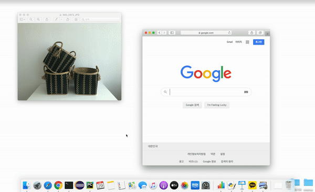The image size is (315, 192).
Task: Open a new Safari tab
Action: (x=267, y=34)
